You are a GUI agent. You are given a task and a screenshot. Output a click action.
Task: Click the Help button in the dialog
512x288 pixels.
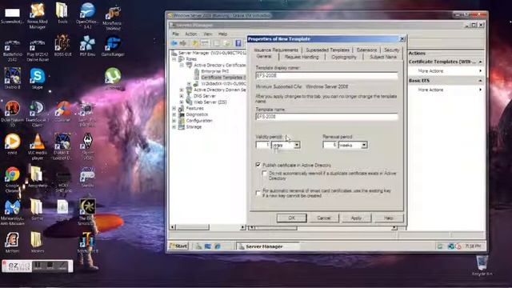pyautogui.click(x=389, y=218)
